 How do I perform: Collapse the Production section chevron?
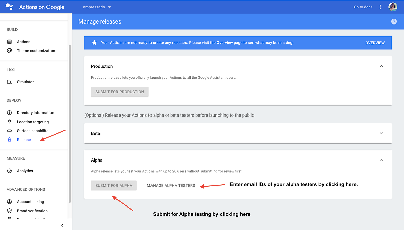click(x=381, y=66)
